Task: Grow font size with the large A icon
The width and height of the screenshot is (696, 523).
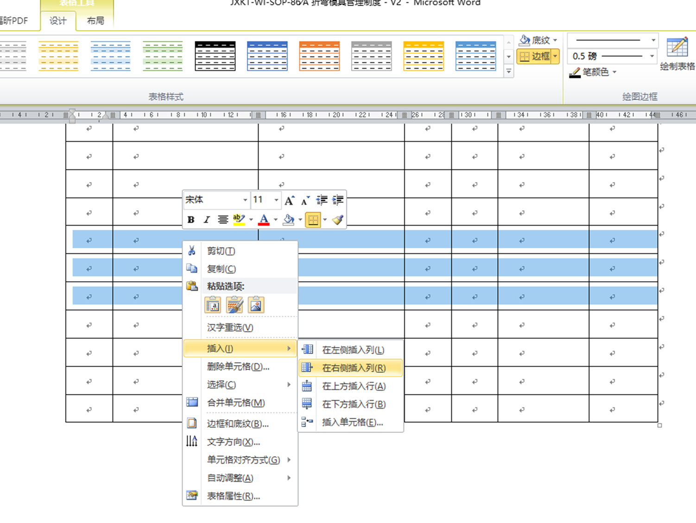Action: 289,200
